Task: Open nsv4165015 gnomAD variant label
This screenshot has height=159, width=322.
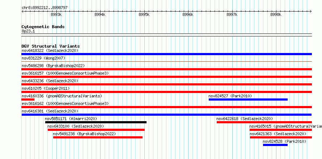Action: (286, 126)
